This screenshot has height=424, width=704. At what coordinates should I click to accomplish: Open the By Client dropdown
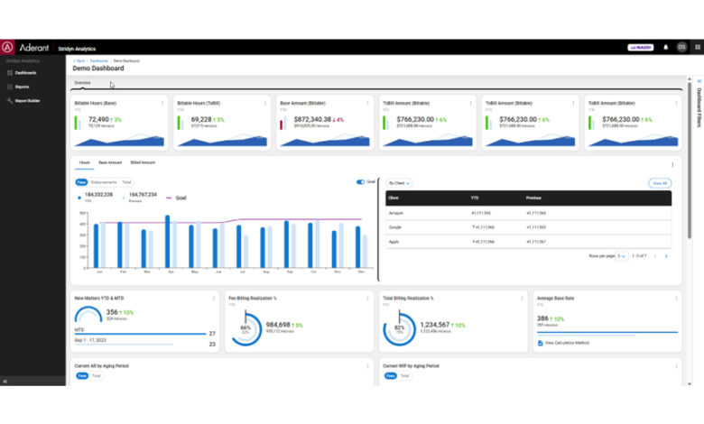pos(399,182)
